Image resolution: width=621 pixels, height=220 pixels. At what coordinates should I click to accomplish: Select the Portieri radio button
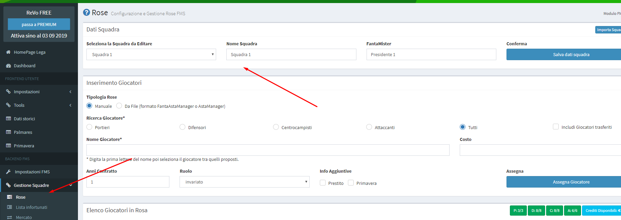[89, 127]
